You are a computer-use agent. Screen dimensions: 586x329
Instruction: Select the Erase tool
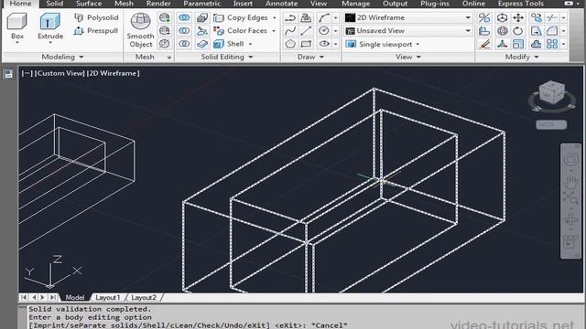(484, 44)
